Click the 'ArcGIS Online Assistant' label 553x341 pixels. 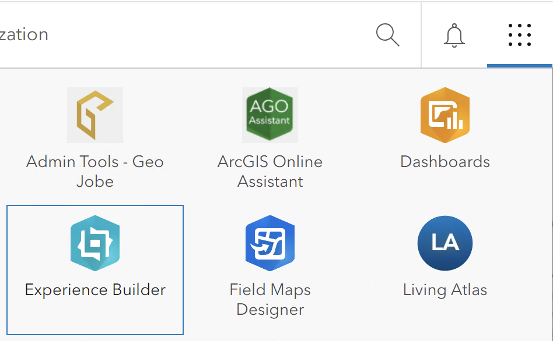click(x=270, y=172)
